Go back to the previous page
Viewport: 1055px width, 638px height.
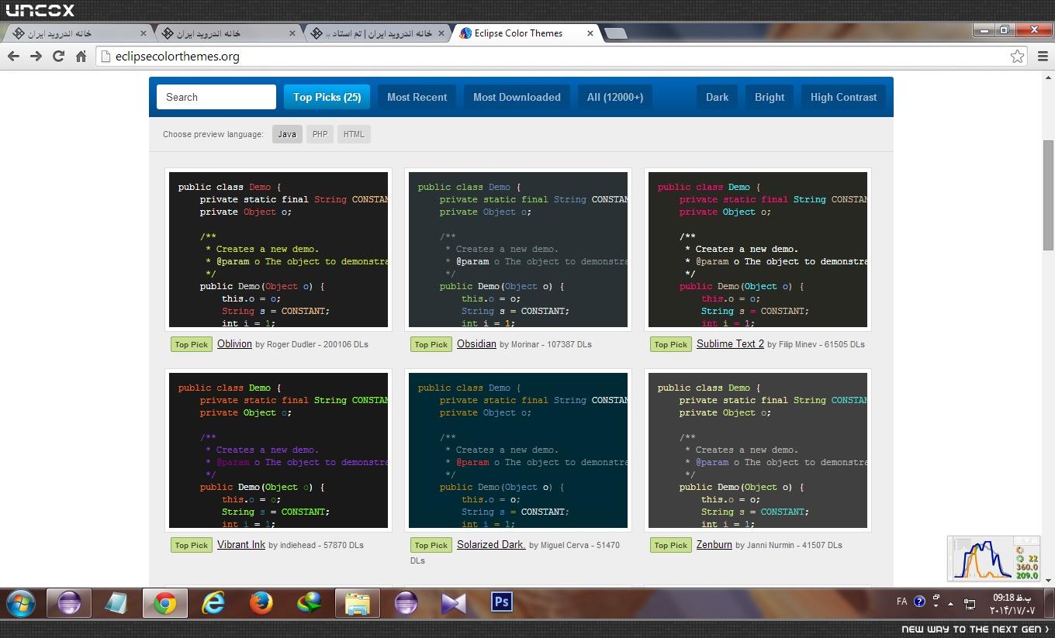pos(13,56)
